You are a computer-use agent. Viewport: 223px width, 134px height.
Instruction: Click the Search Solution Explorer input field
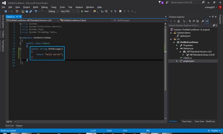coord(190,25)
